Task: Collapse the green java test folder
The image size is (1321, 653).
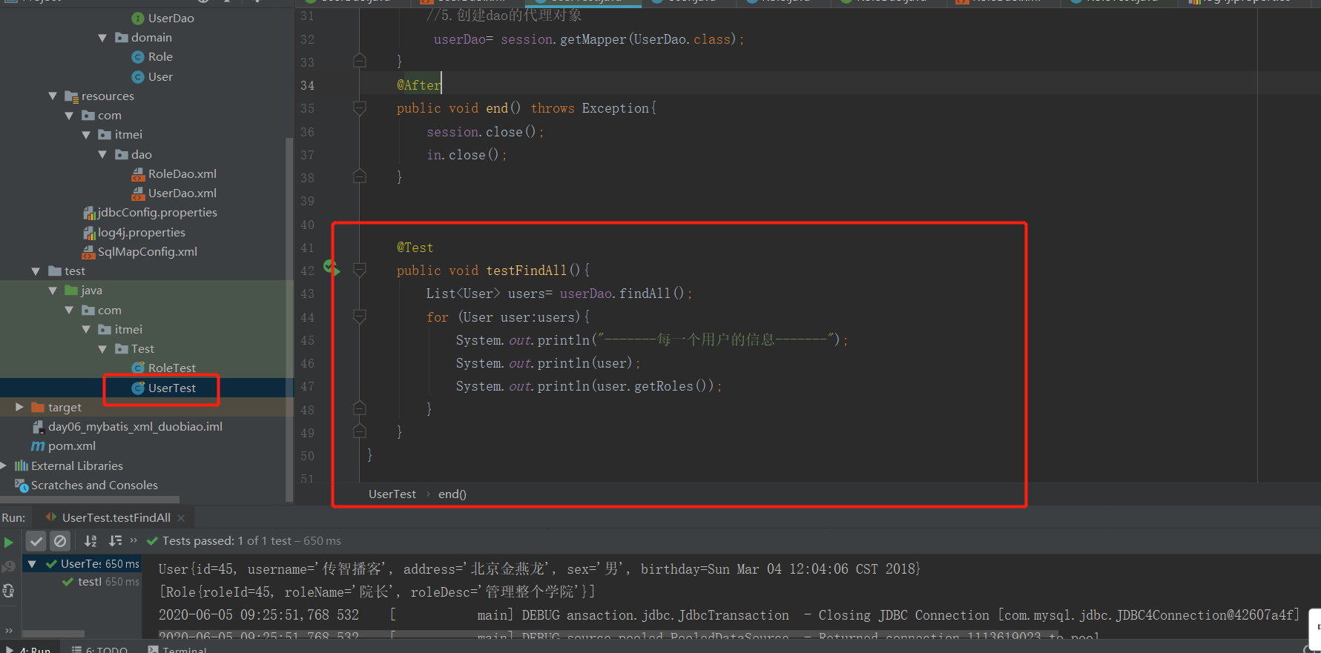Action: (53, 291)
